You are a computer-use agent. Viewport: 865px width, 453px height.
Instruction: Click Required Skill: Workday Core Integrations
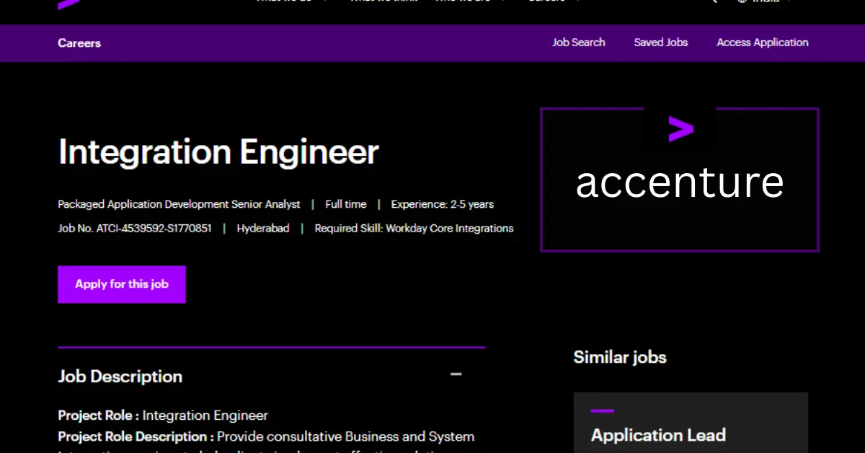(x=414, y=229)
